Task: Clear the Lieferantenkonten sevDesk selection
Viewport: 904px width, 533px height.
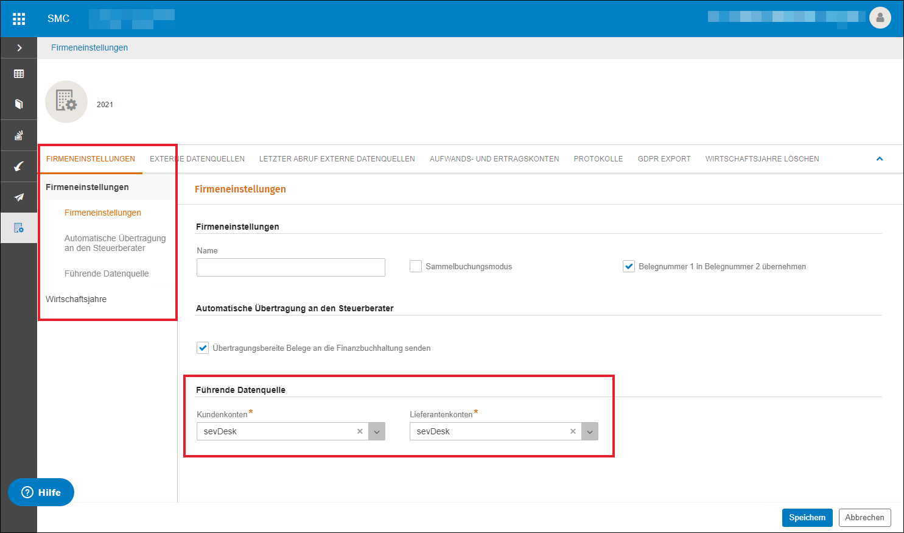Action: tap(573, 431)
